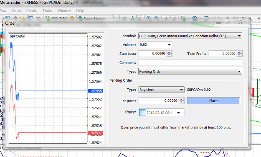Open the Tools menu
This screenshot has height=157, width=261.
(47, 11)
